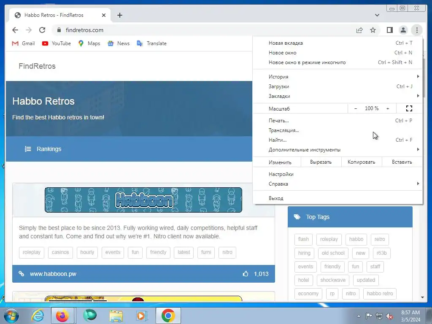This screenshot has width=432, height=324.
Task: Go back with the browser back arrow
Action: click(15, 30)
